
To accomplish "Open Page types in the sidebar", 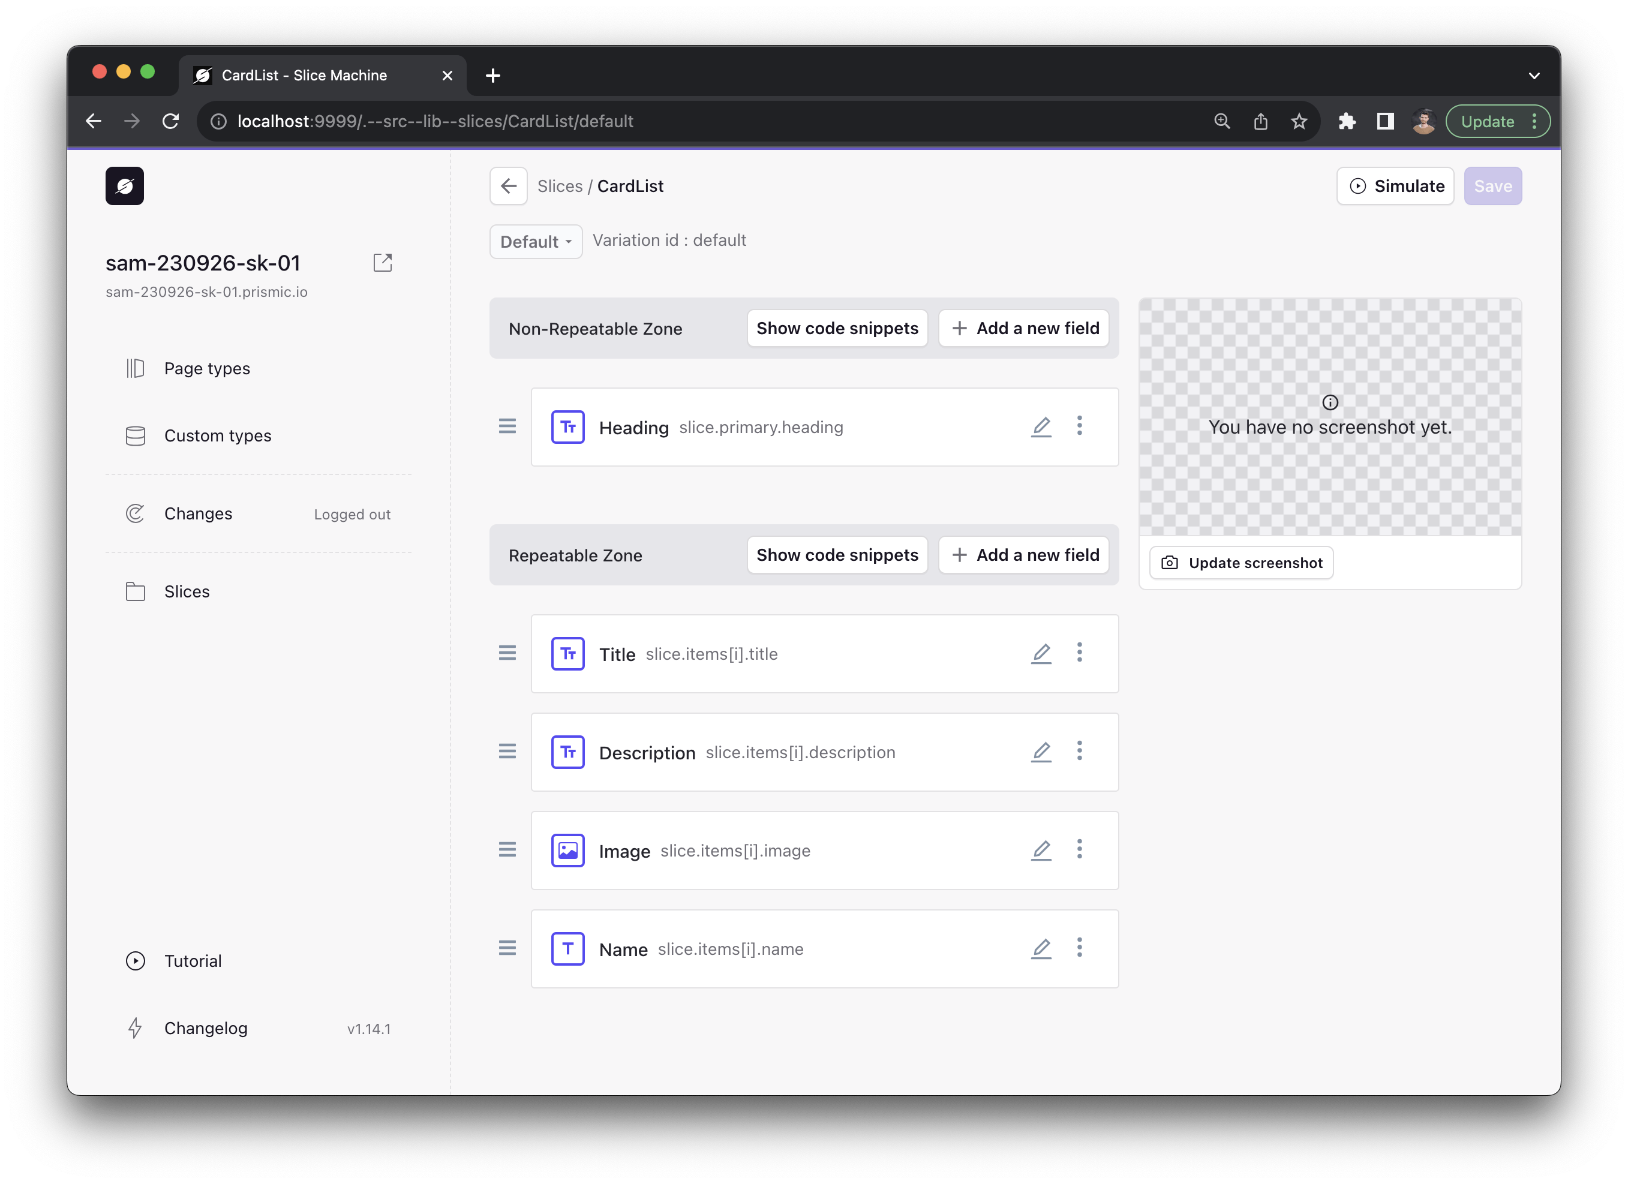I will pos(207,368).
